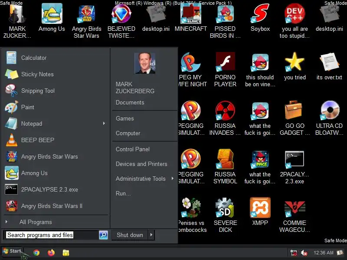Open Angry Birds Star Wars II entry

click(x=56, y=206)
